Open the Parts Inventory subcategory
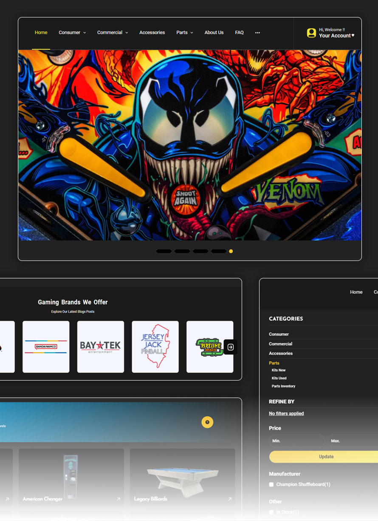This screenshot has width=378, height=521. click(284, 386)
